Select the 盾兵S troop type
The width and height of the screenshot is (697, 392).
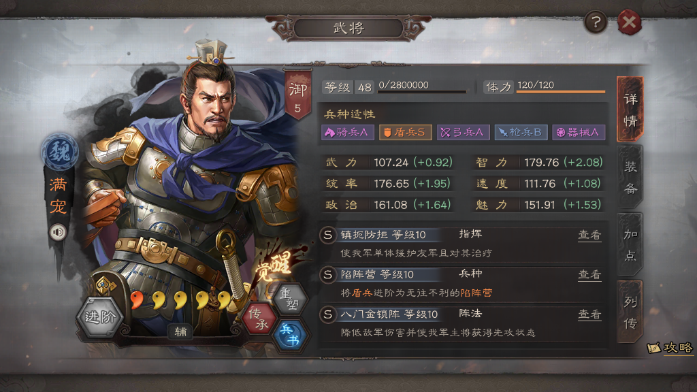405,132
